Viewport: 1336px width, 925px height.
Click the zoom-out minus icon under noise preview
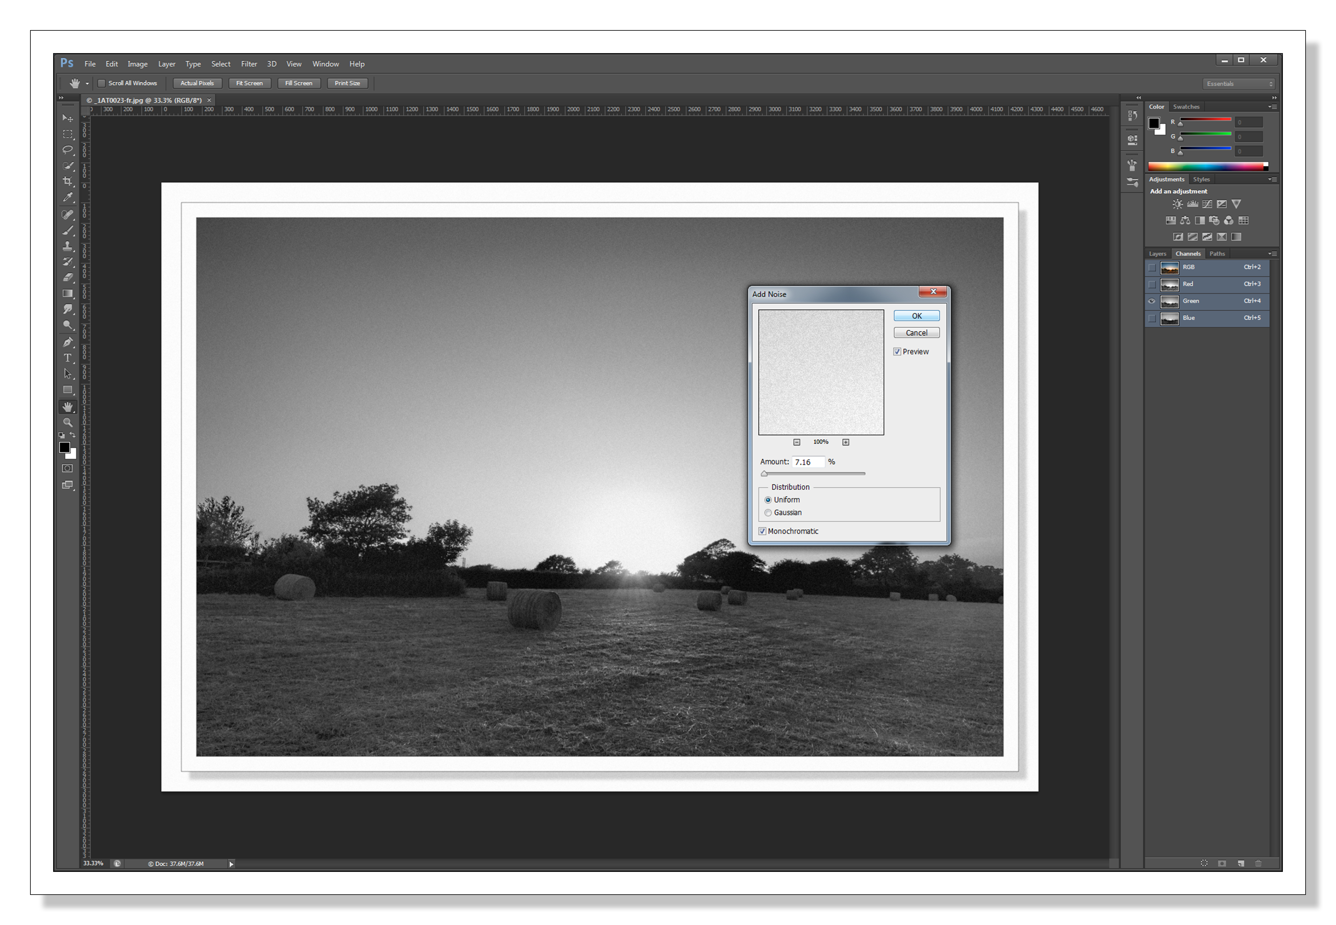(x=797, y=442)
